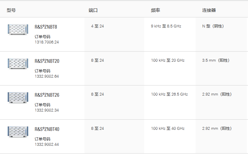Click order number 1332.9002.64
The width and height of the screenshot is (248, 155).
[47, 76]
